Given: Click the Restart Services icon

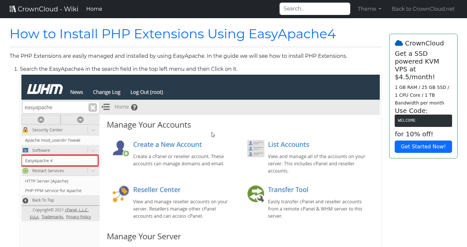Looking at the screenshot, I should click(25, 170).
